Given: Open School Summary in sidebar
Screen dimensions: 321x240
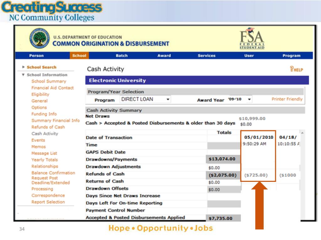Looking at the screenshot, I should pyautogui.click(x=49, y=81).
